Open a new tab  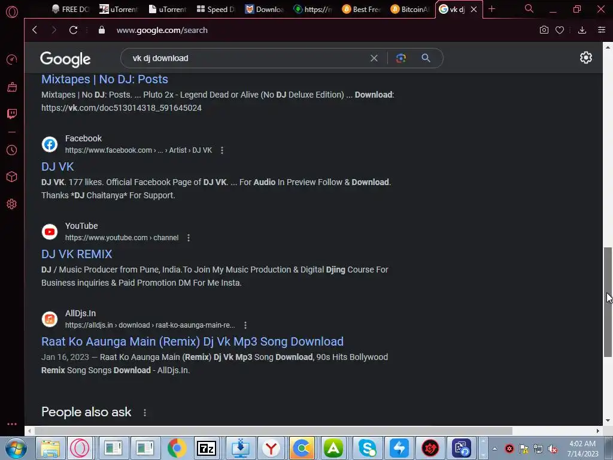(x=492, y=8)
